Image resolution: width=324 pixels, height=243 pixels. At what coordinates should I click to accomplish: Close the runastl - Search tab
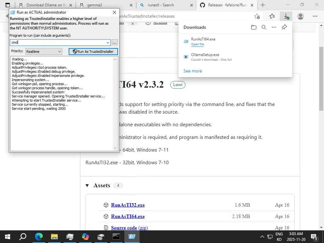click(x=191, y=5)
